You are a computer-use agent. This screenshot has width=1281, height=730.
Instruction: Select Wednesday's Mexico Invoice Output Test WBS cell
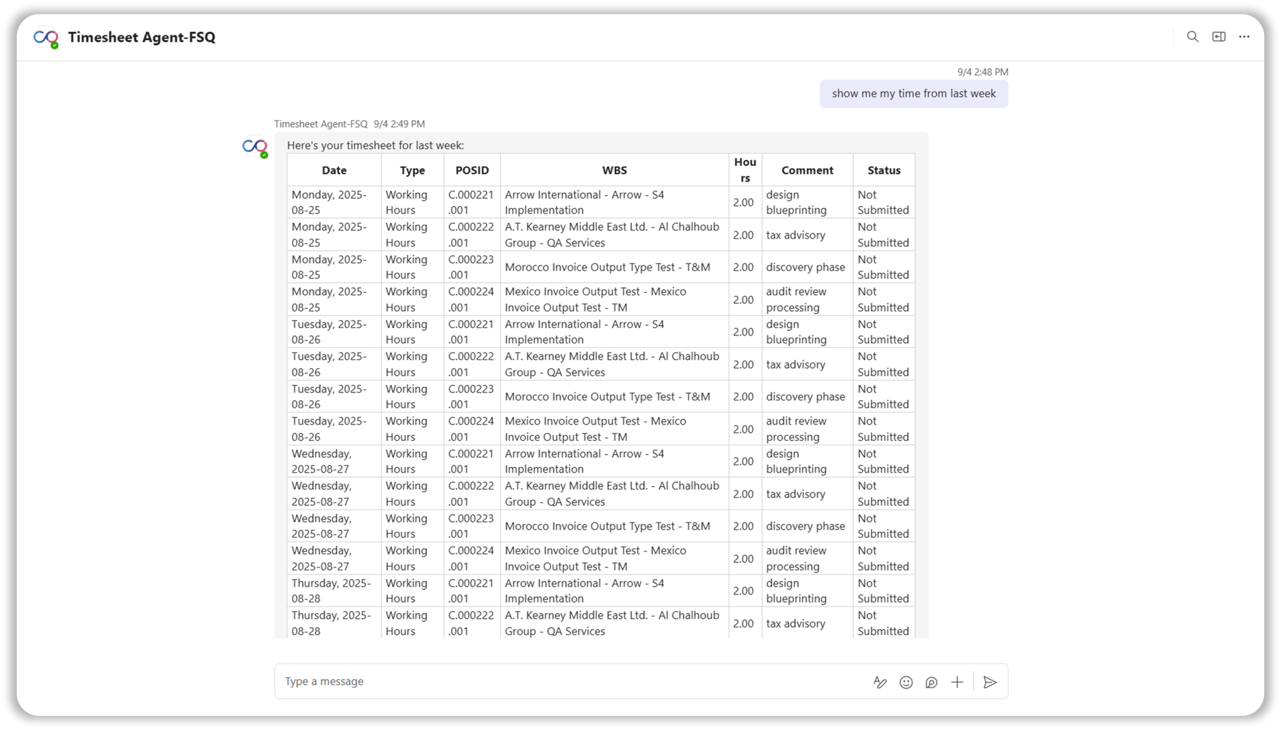tap(614, 558)
